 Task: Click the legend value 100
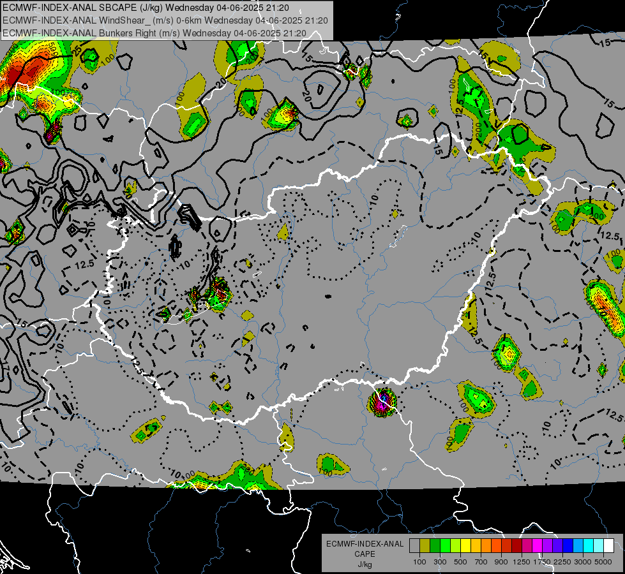419,562
